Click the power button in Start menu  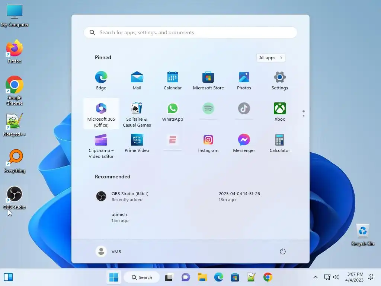(x=283, y=251)
